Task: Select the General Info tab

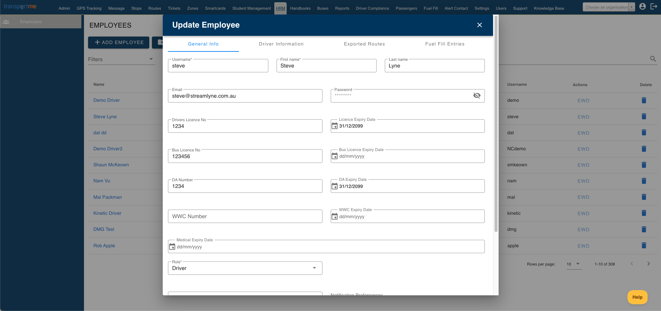Action: pyautogui.click(x=203, y=44)
